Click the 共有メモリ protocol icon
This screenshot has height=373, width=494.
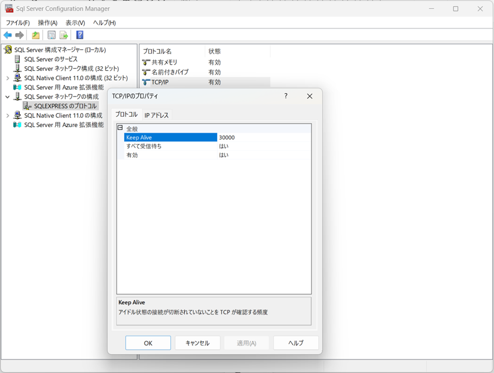146,63
